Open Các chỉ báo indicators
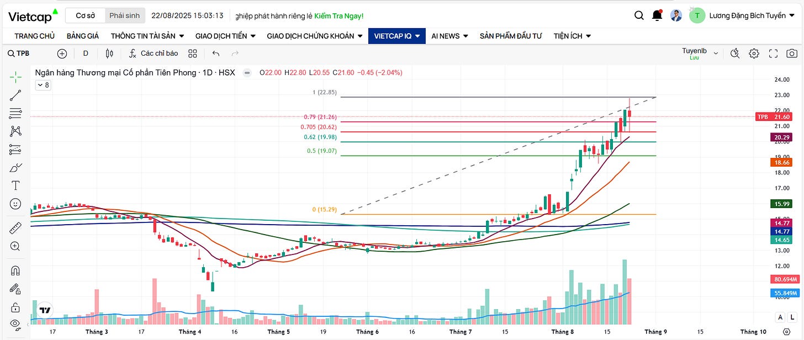This screenshot has height=340, width=804. (153, 54)
